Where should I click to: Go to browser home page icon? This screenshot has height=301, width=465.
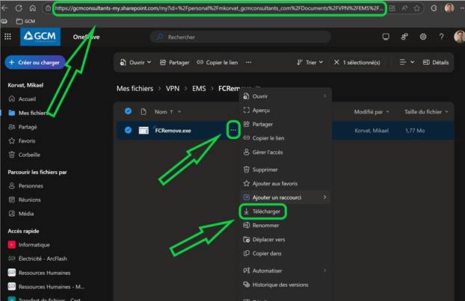point(33,8)
